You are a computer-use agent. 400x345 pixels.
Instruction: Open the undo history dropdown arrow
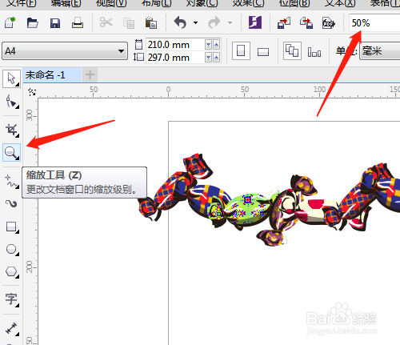click(195, 23)
